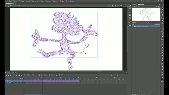The image size is (169, 95).
Task: Select the active Asset Warp pin tool
Action: point(162,61)
